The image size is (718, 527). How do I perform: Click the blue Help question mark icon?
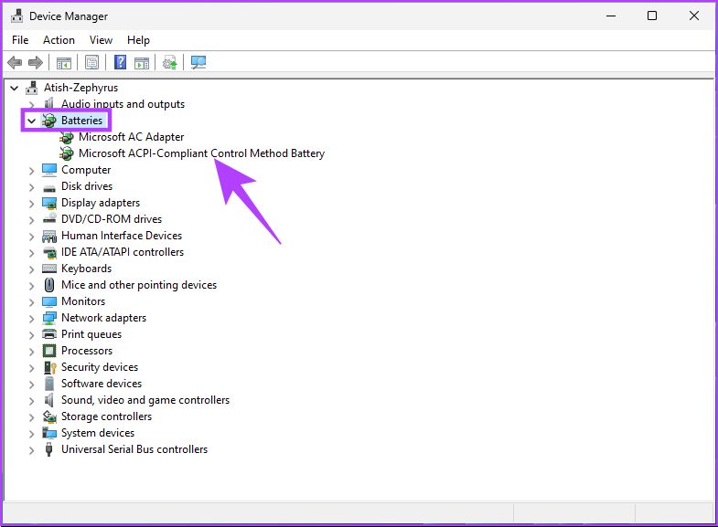(120, 62)
